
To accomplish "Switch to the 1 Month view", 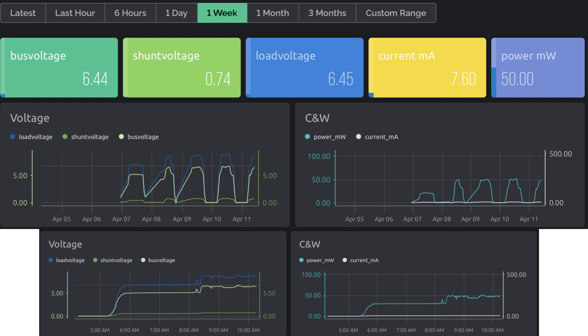I will 273,13.
